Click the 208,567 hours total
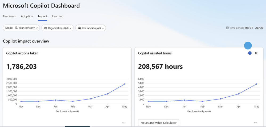 coord(160,66)
